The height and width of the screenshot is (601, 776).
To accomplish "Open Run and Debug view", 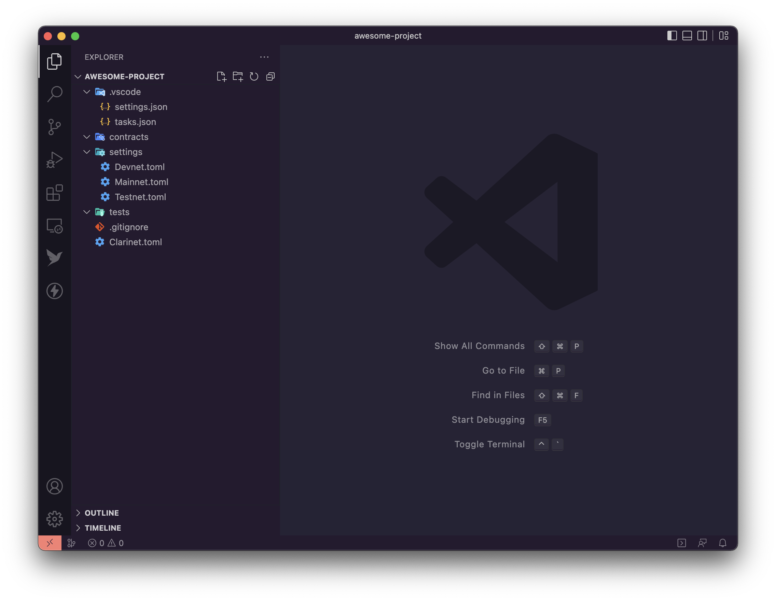I will (55, 160).
